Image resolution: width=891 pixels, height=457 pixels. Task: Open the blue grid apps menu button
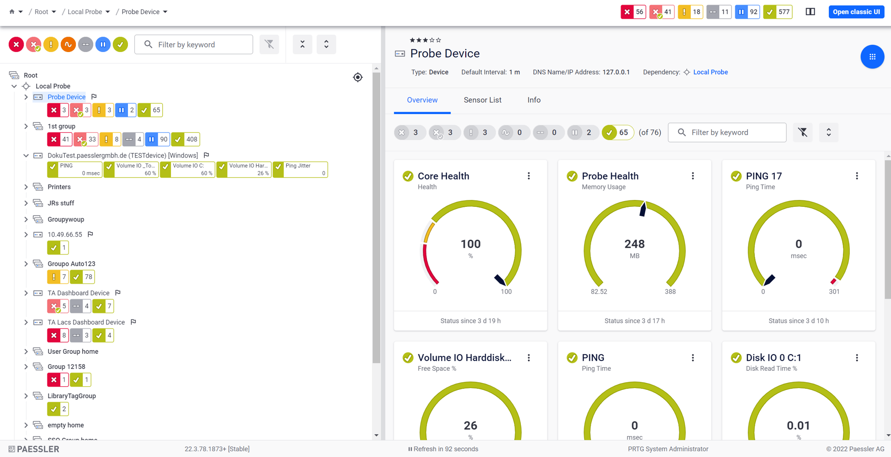pos(872,57)
